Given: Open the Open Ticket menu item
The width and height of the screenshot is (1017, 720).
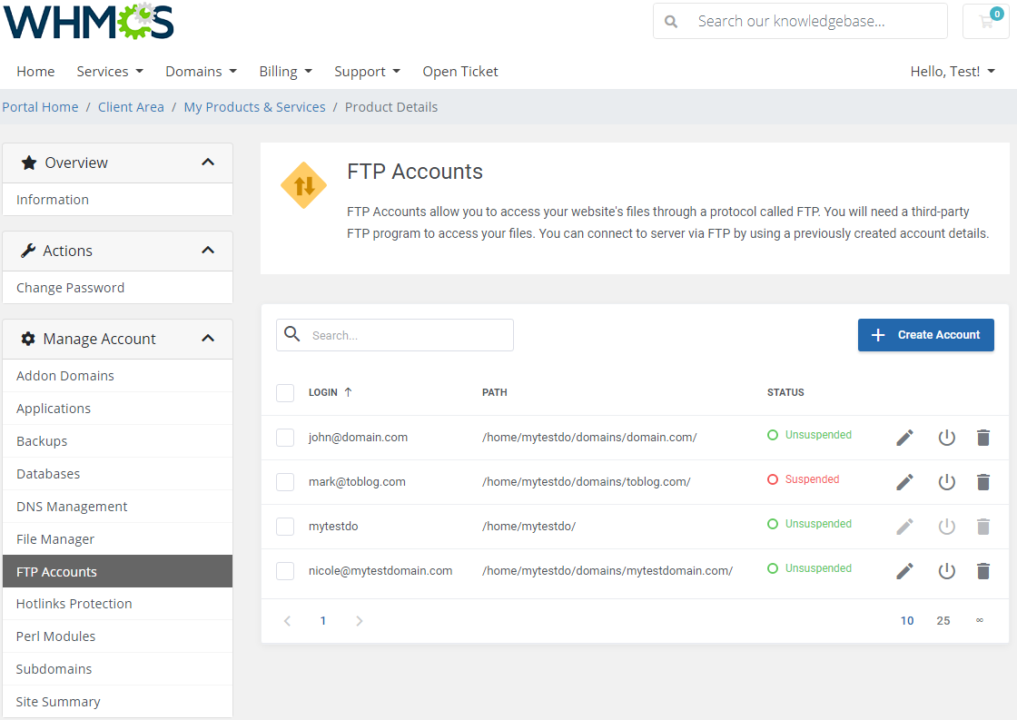Looking at the screenshot, I should point(460,72).
